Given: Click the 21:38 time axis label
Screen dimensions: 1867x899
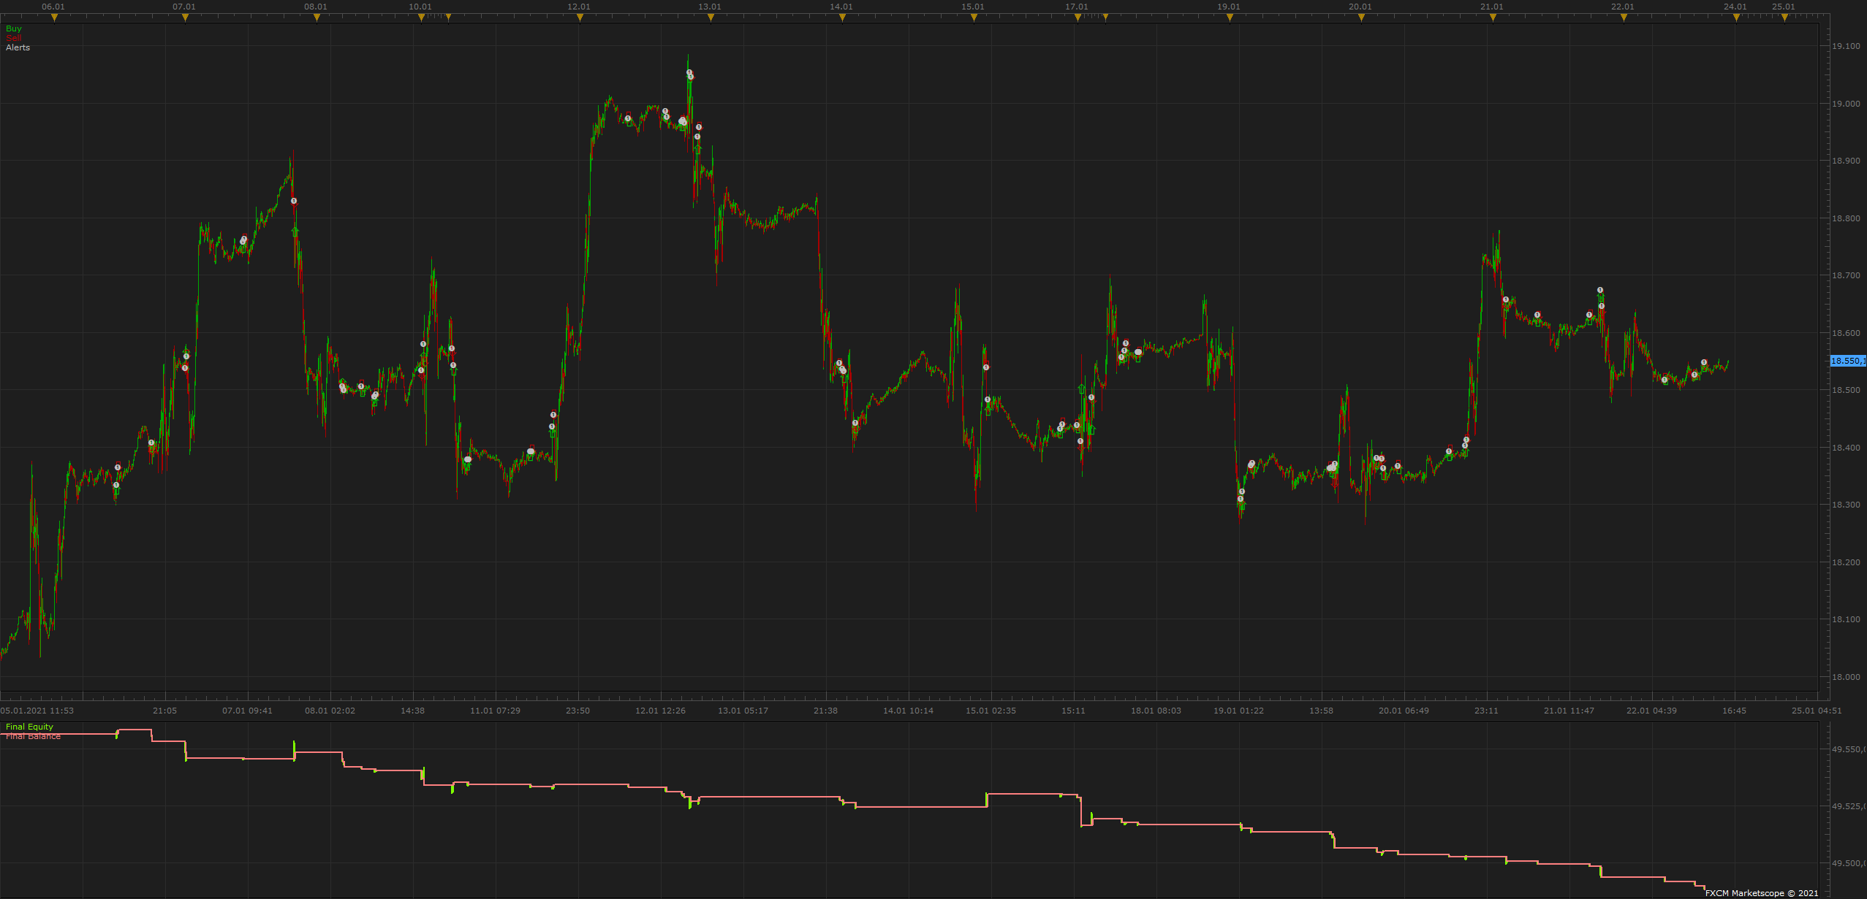Looking at the screenshot, I should 825,711.
